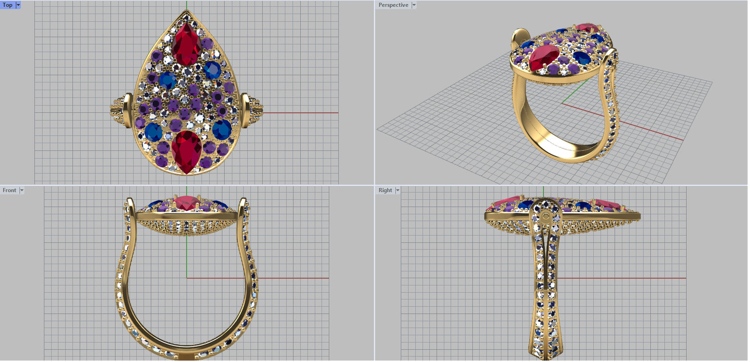The width and height of the screenshot is (750, 362).
Task: Select the left gold shoulder in Top view
Action: click(x=120, y=111)
